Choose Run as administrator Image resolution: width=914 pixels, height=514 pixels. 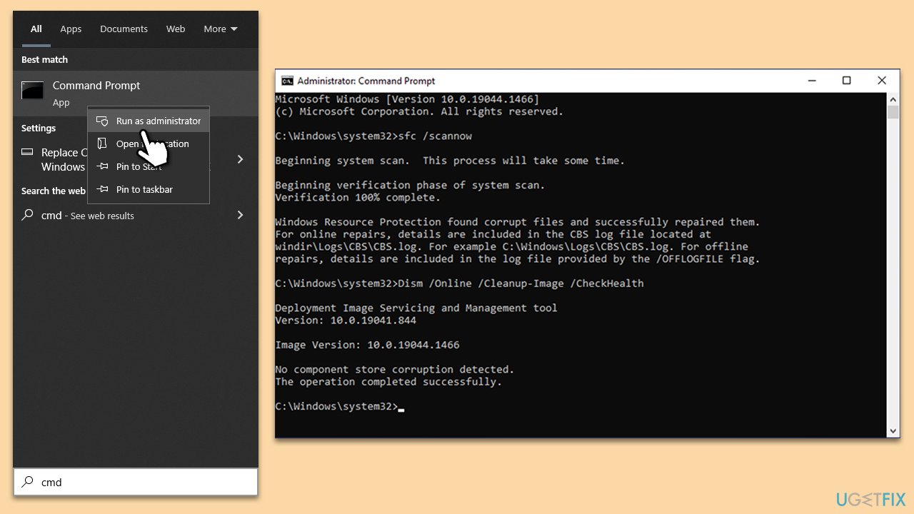click(149, 121)
